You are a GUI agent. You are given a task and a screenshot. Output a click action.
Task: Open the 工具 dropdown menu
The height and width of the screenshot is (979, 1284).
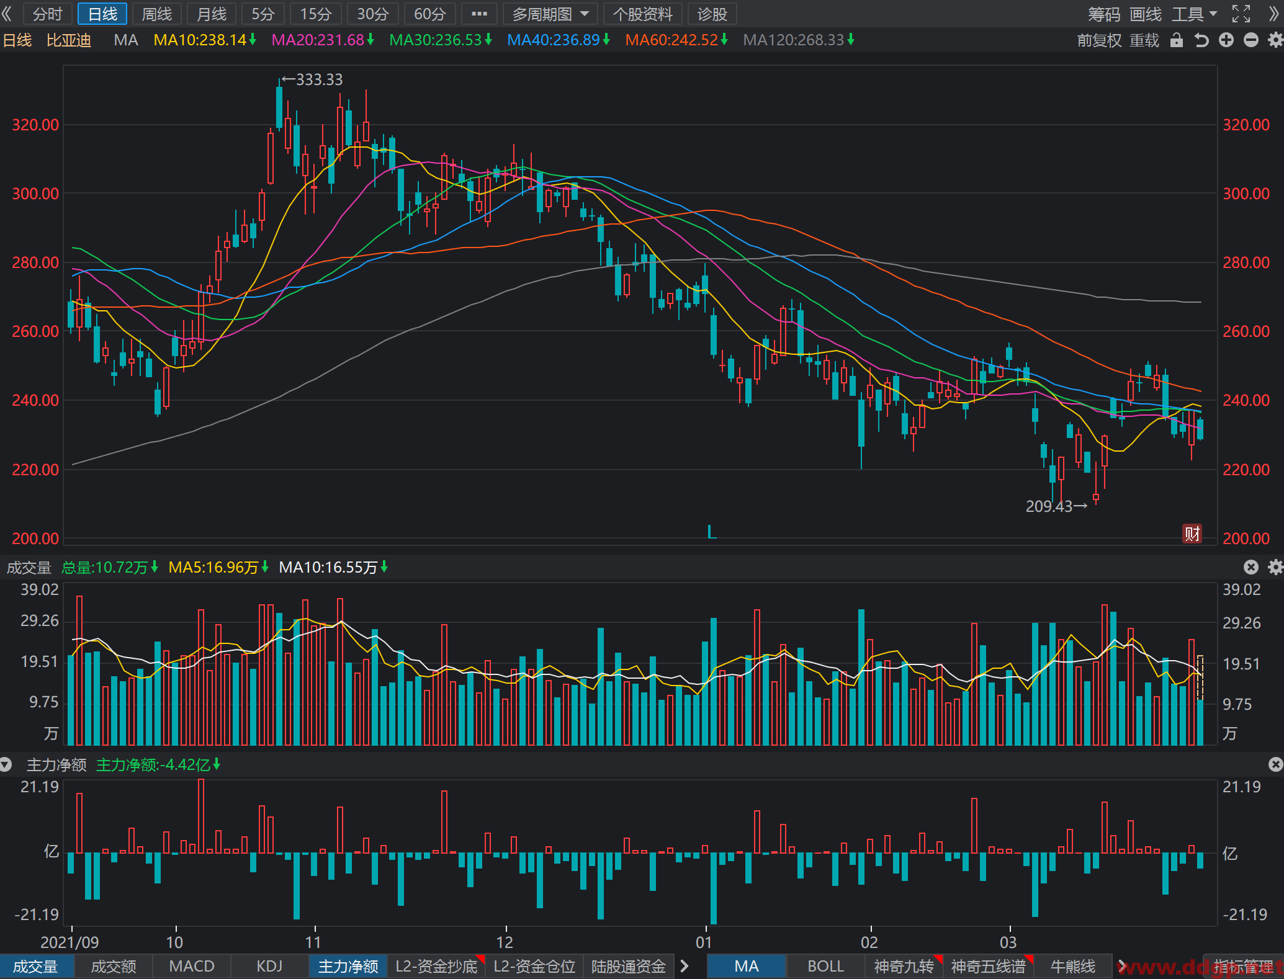1195,14
